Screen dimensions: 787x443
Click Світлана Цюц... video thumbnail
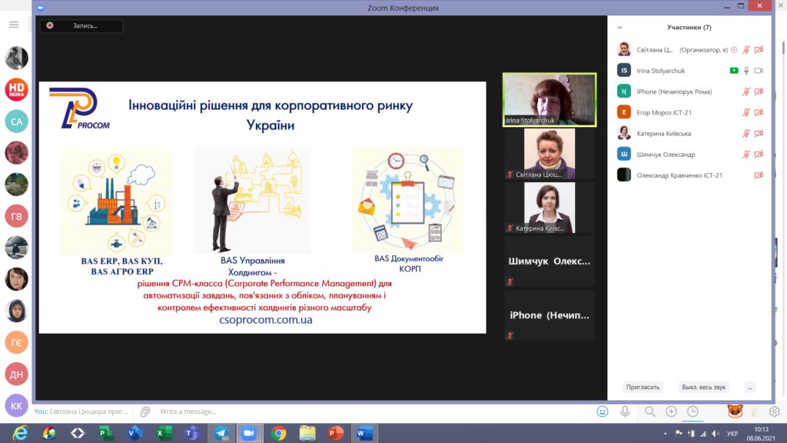click(550, 154)
